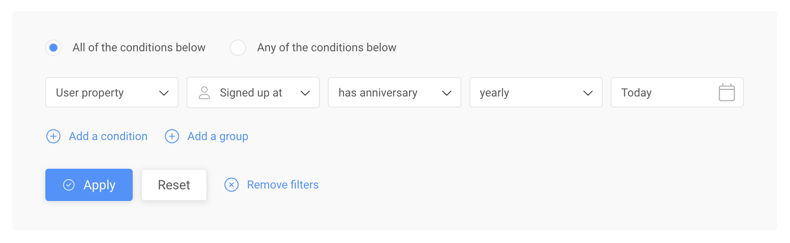
Task: Click the plus circle icon for Add a group
Action: 172,136
